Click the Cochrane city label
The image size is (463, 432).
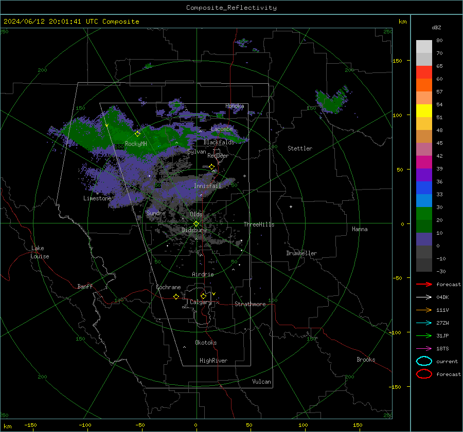click(x=168, y=287)
